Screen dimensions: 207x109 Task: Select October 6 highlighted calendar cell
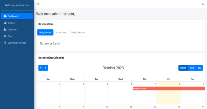coord(169,93)
